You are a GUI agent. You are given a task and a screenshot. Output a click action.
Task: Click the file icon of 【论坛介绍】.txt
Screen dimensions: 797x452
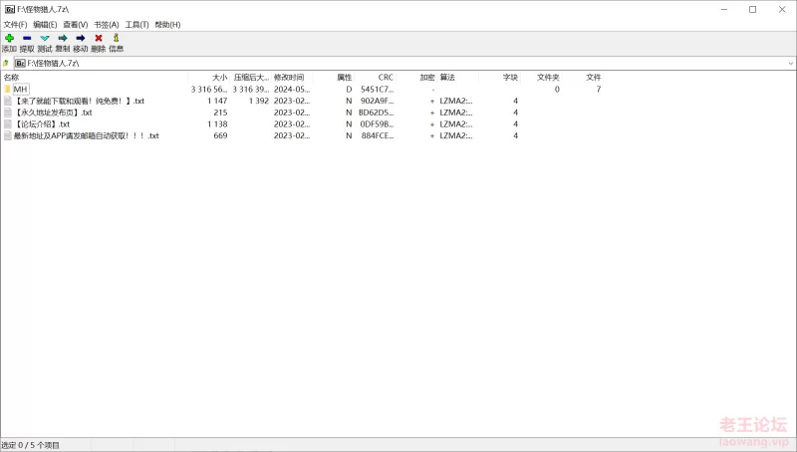pos(7,123)
